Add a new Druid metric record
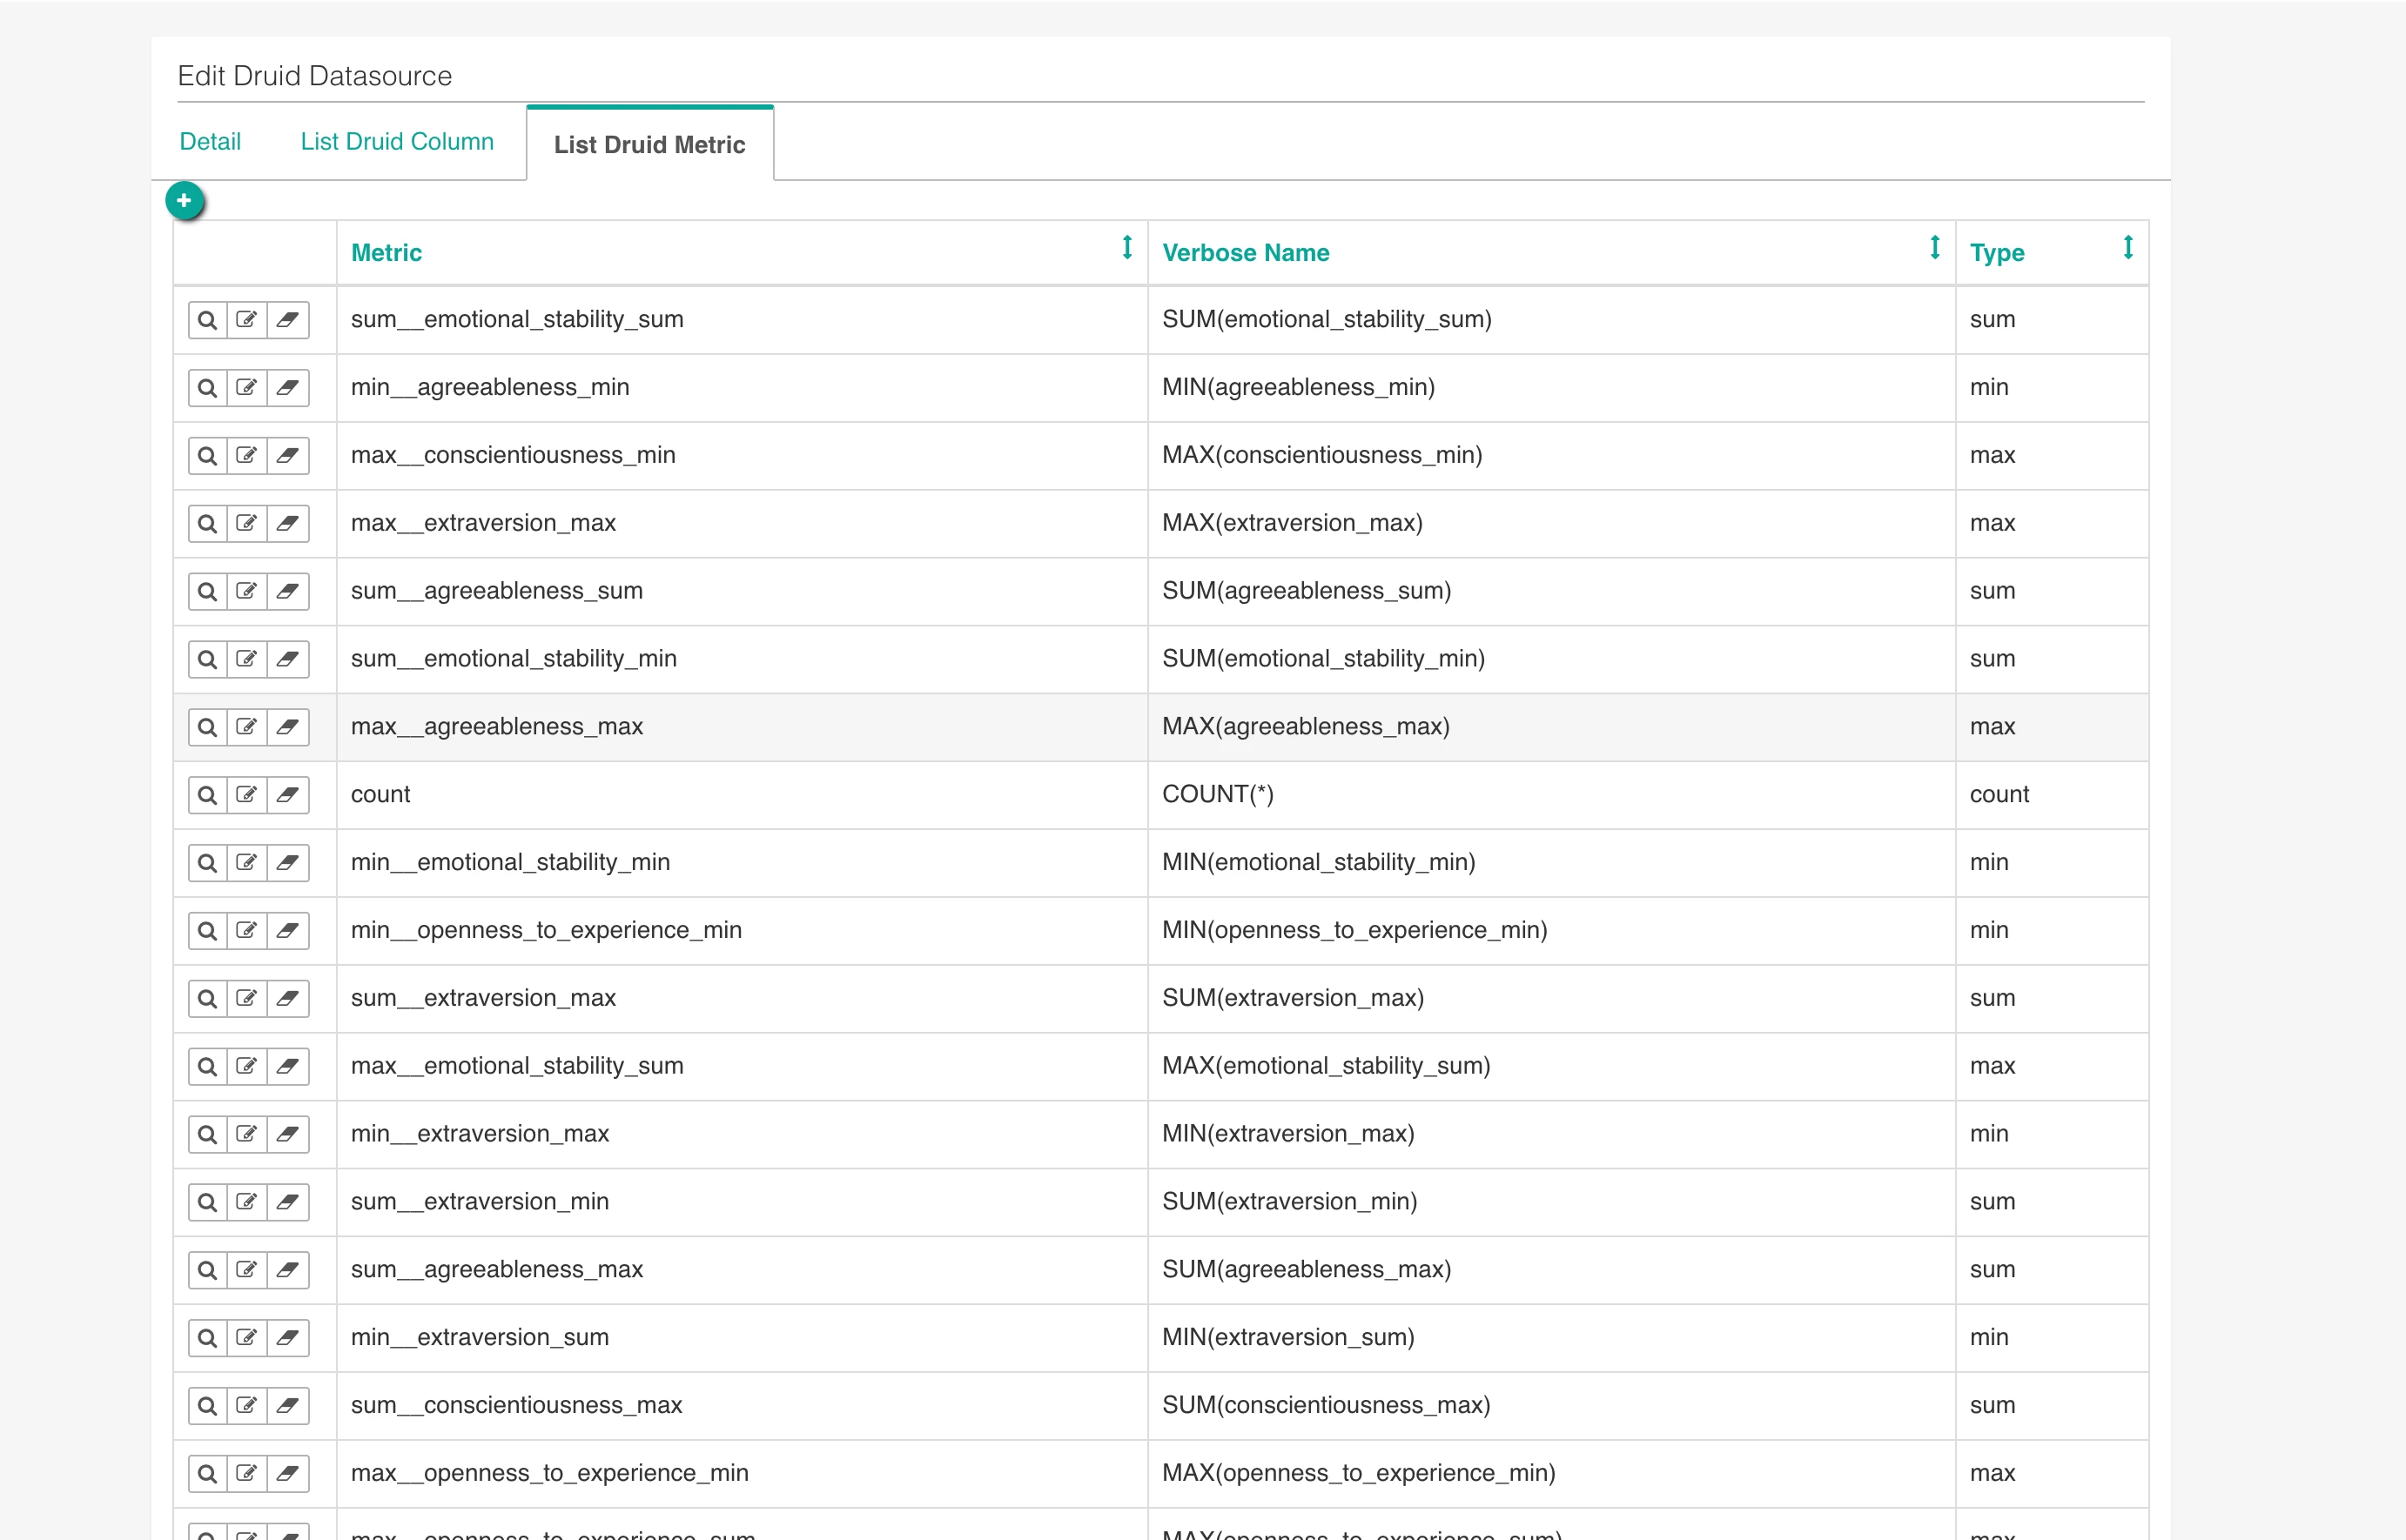 (184, 201)
